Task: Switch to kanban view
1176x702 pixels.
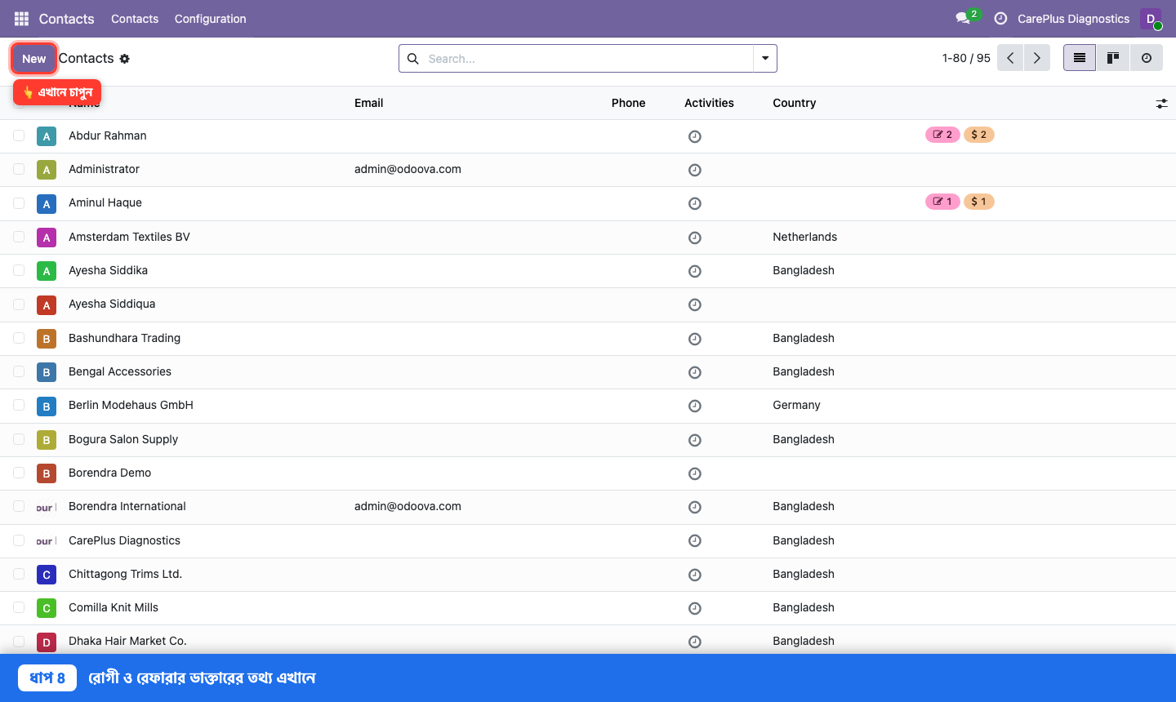Action: pos(1113,58)
